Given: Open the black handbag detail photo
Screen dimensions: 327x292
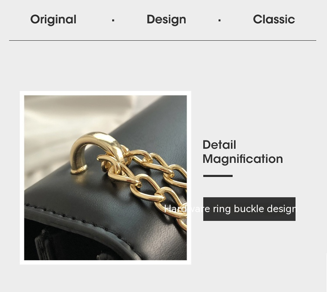Looking at the screenshot, I should (106, 178).
